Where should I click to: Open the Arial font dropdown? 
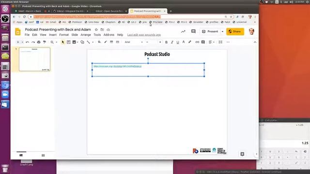134,42
